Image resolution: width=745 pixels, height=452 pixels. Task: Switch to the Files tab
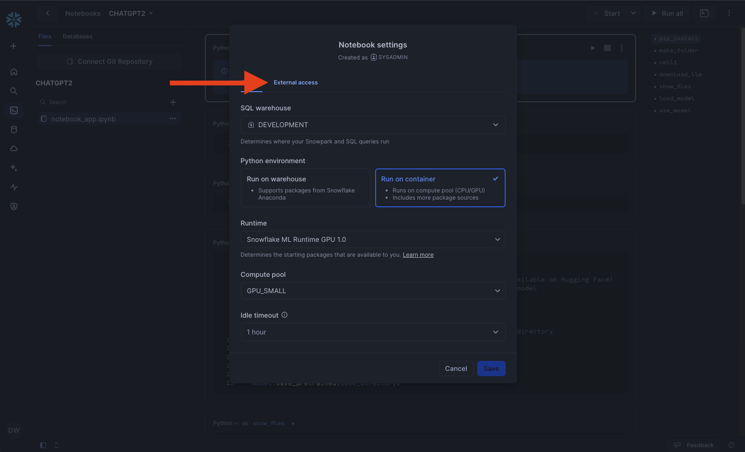(45, 36)
